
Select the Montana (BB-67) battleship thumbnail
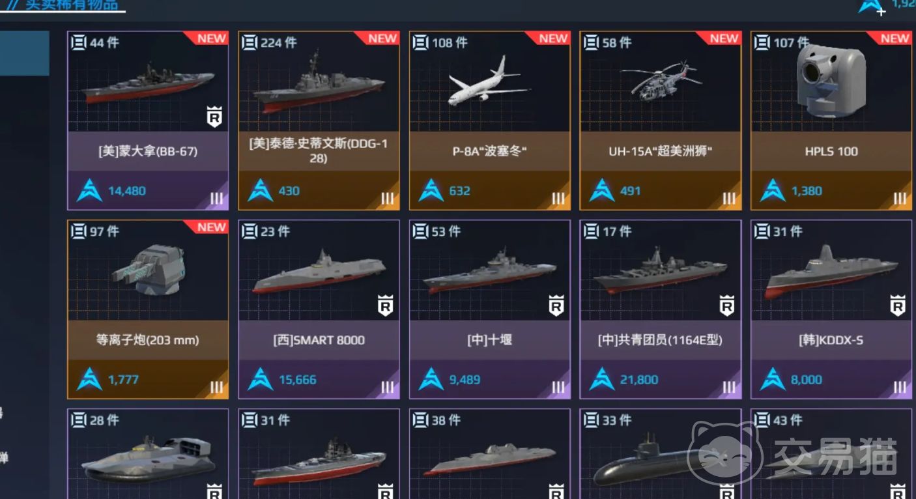[x=148, y=85]
